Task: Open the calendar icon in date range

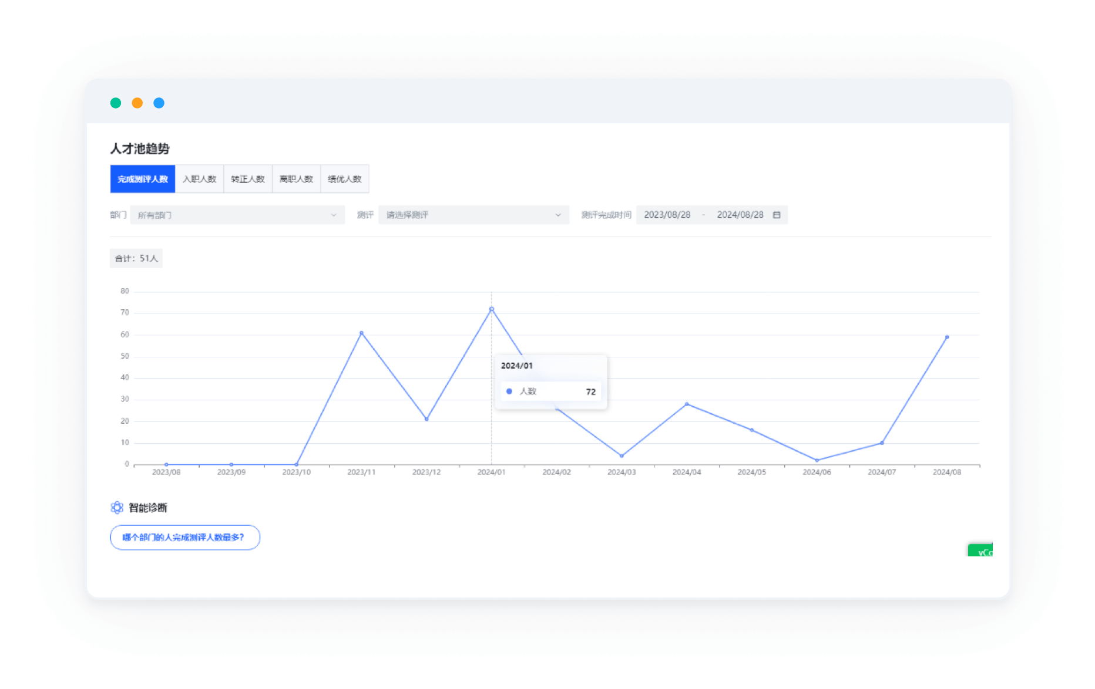Action: coord(777,215)
